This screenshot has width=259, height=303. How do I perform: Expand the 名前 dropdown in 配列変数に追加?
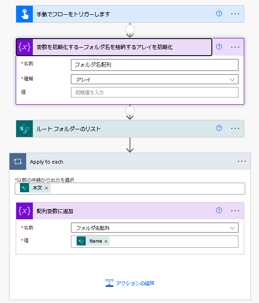pyautogui.click(x=155, y=228)
